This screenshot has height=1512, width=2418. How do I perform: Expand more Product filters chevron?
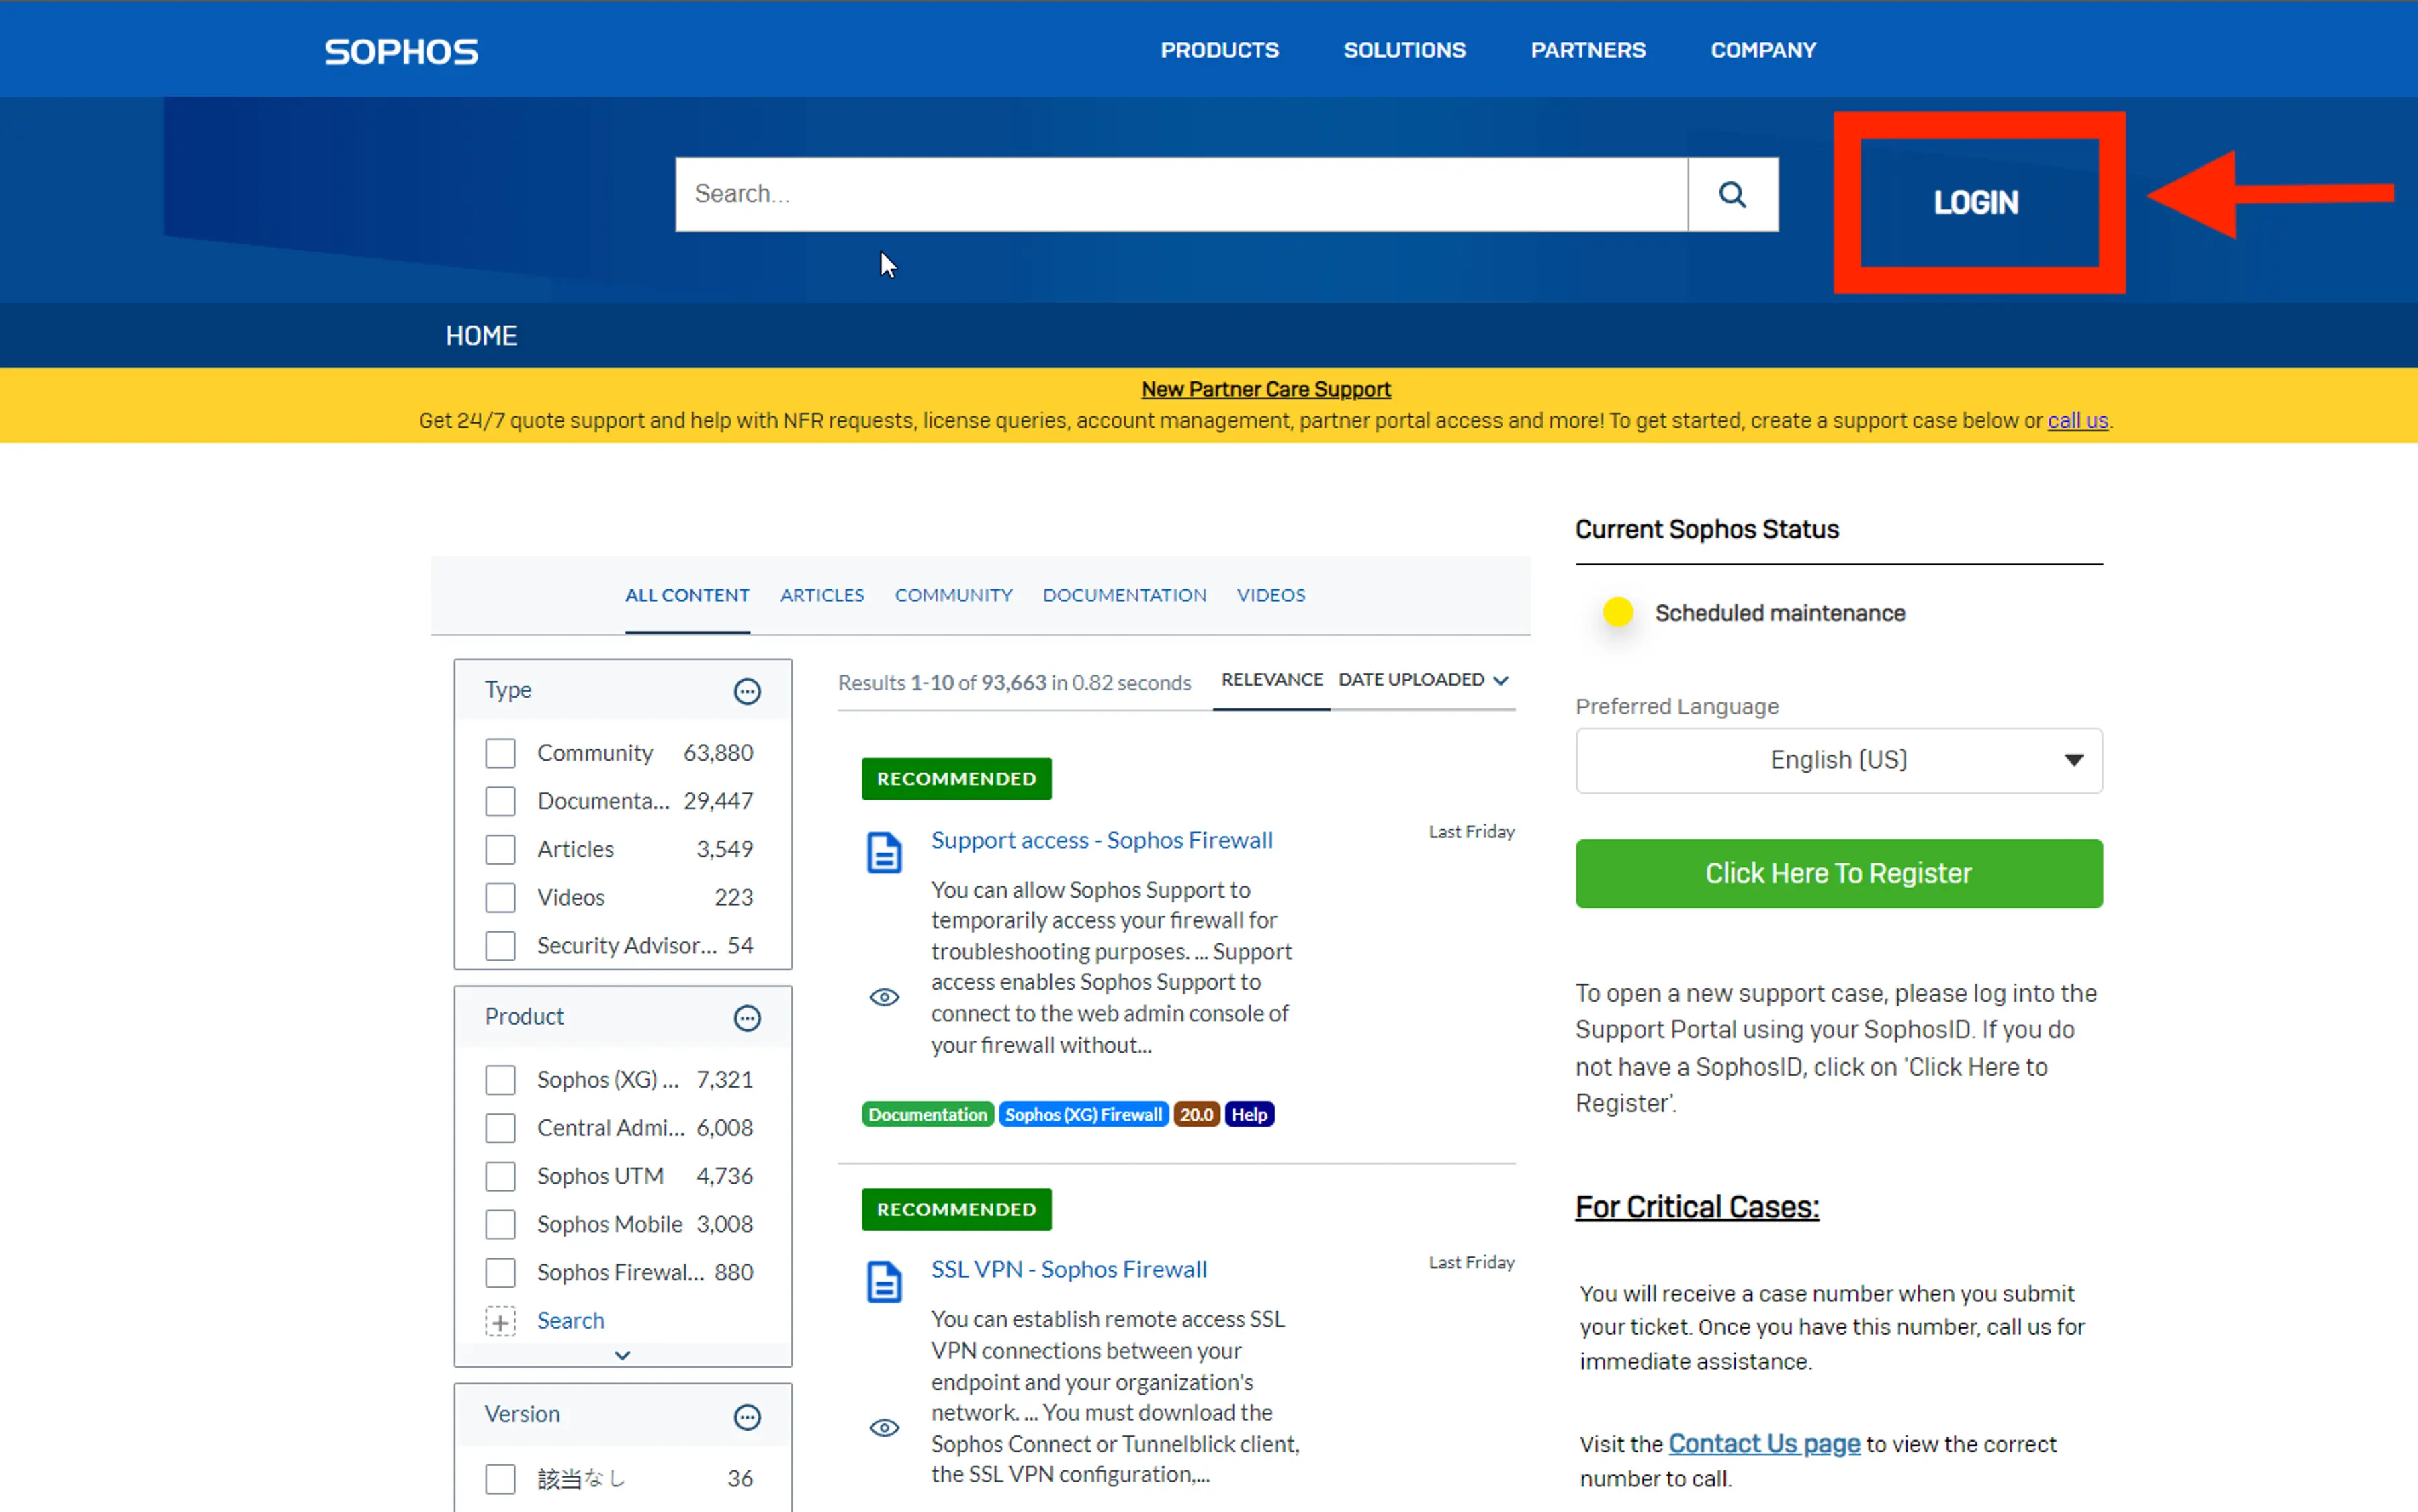point(622,1355)
